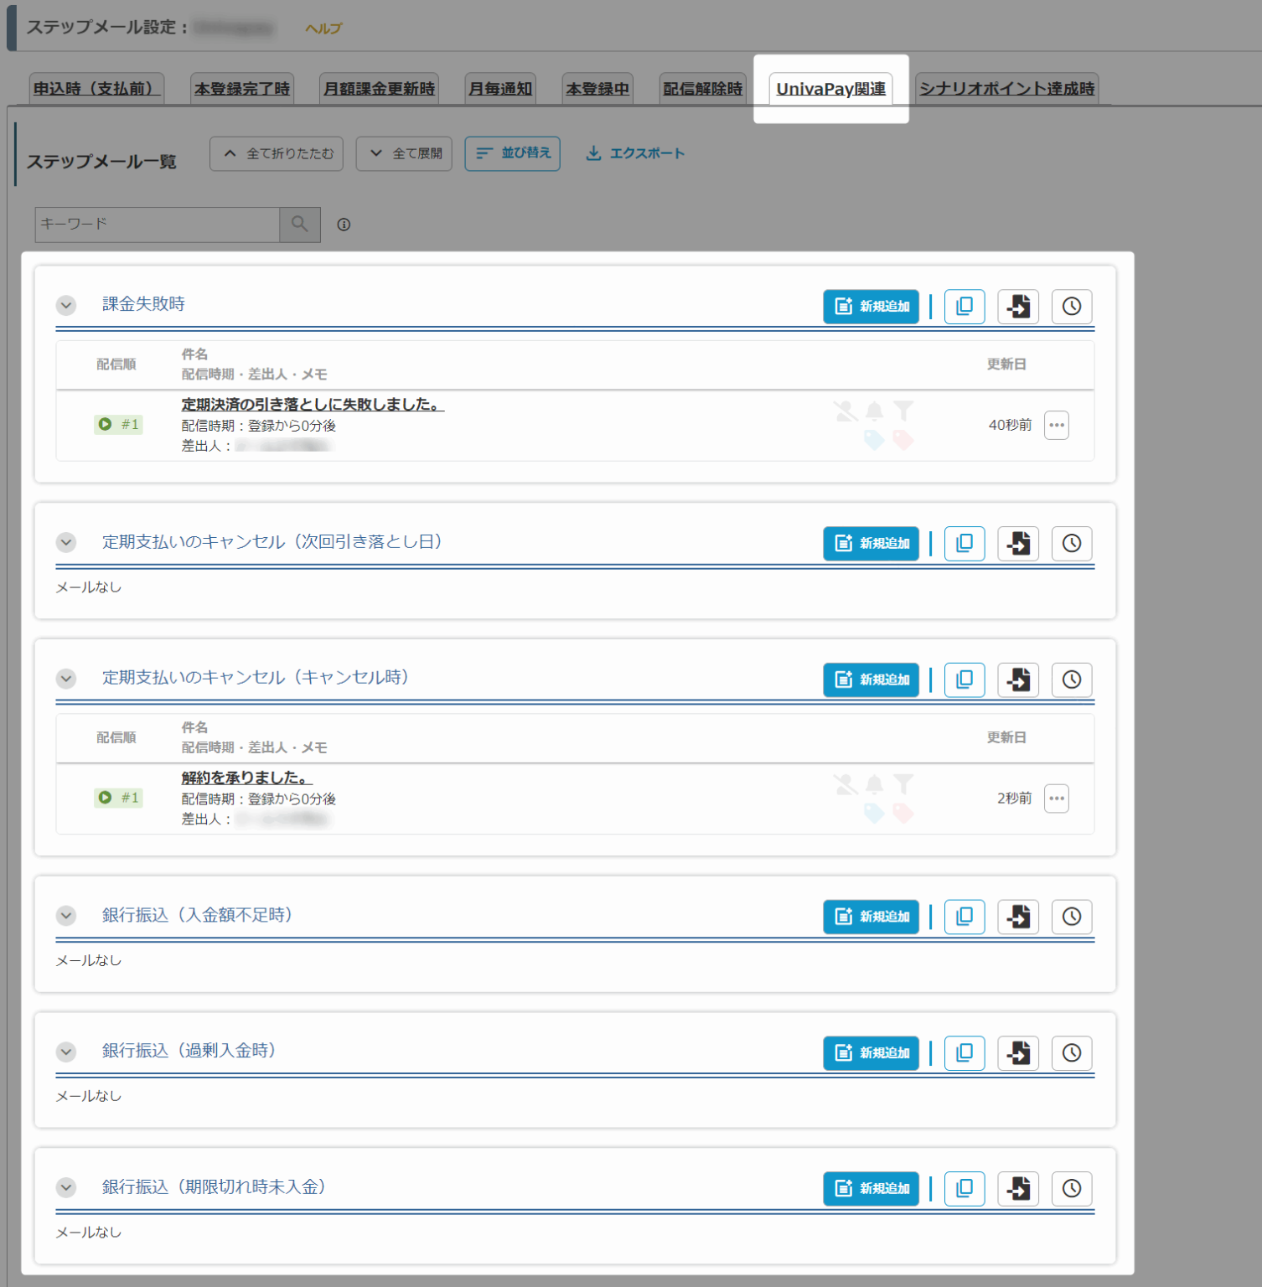Image resolution: width=1262 pixels, height=1287 pixels.
Task: Expand the 定期支払いのキャンセル（次回引き落とし日）section
Action: (x=66, y=542)
